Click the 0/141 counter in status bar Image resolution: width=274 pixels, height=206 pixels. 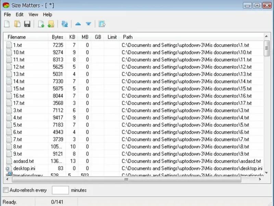57,202
